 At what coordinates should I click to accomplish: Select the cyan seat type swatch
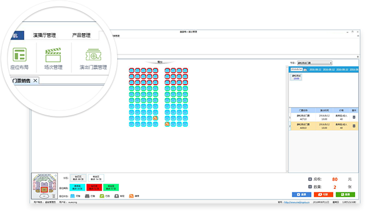[x=77, y=187]
